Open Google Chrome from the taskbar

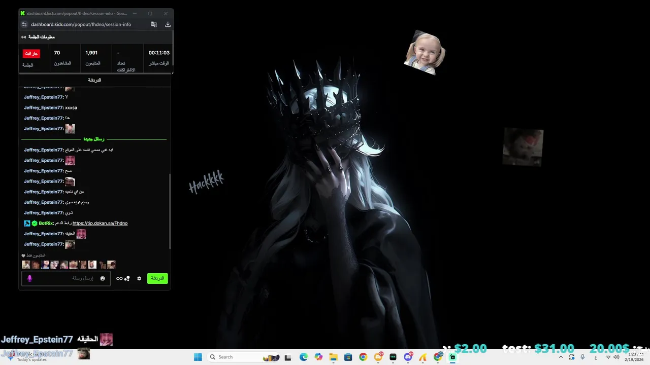pos(363,357)
